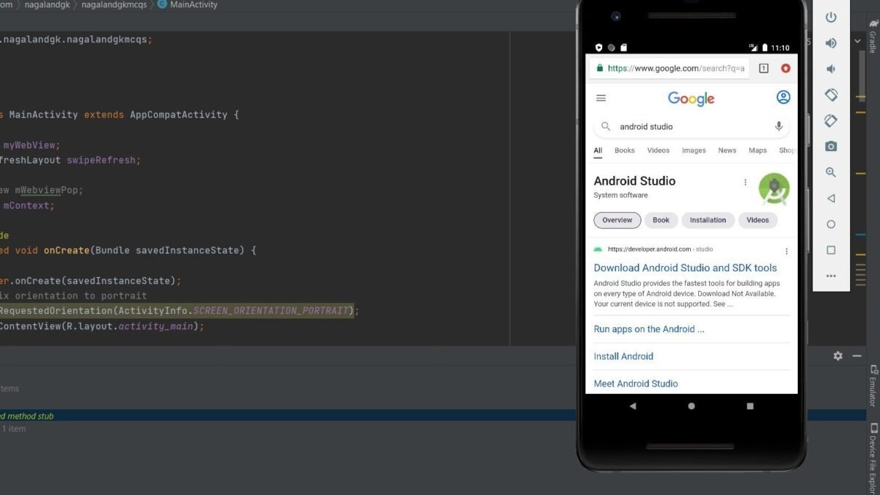
Task: Click the Android Studio knowledge panel title
Action: pos(634,181)
